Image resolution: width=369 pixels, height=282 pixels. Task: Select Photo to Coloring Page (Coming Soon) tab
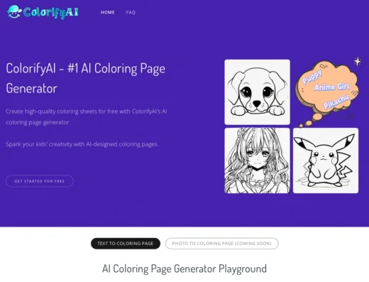click(x=221, y=244)
